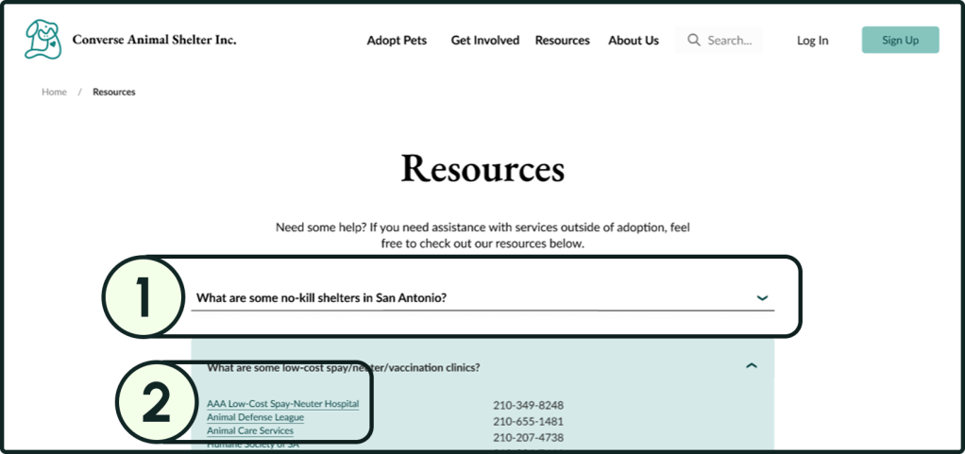Open the Adopt Pets menu
Viewport: 965px width, 454px height.
[397, 41]
